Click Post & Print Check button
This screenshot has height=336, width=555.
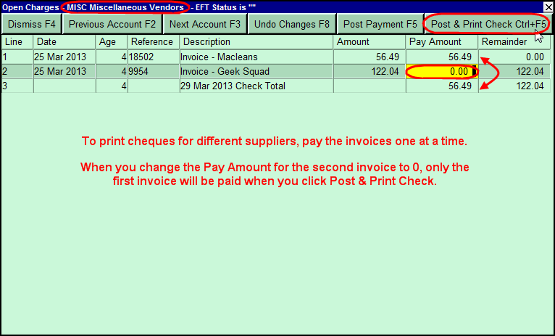(487, 24)
